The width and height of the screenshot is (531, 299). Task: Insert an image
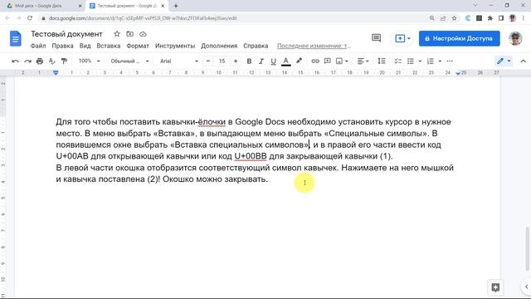tap(339, 61)
